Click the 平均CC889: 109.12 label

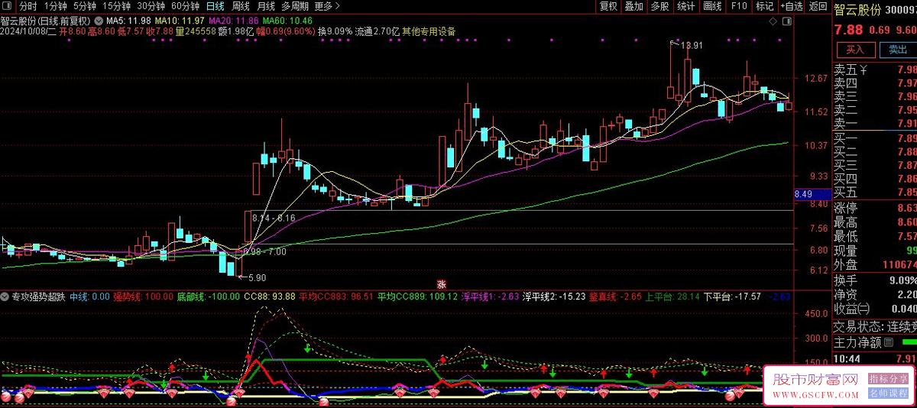(x=417, y=296)
